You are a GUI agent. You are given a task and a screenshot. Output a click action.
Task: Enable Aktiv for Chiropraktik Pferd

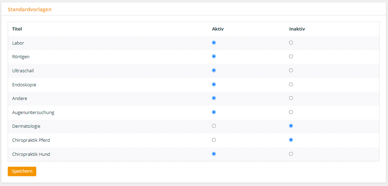[214, 140]
